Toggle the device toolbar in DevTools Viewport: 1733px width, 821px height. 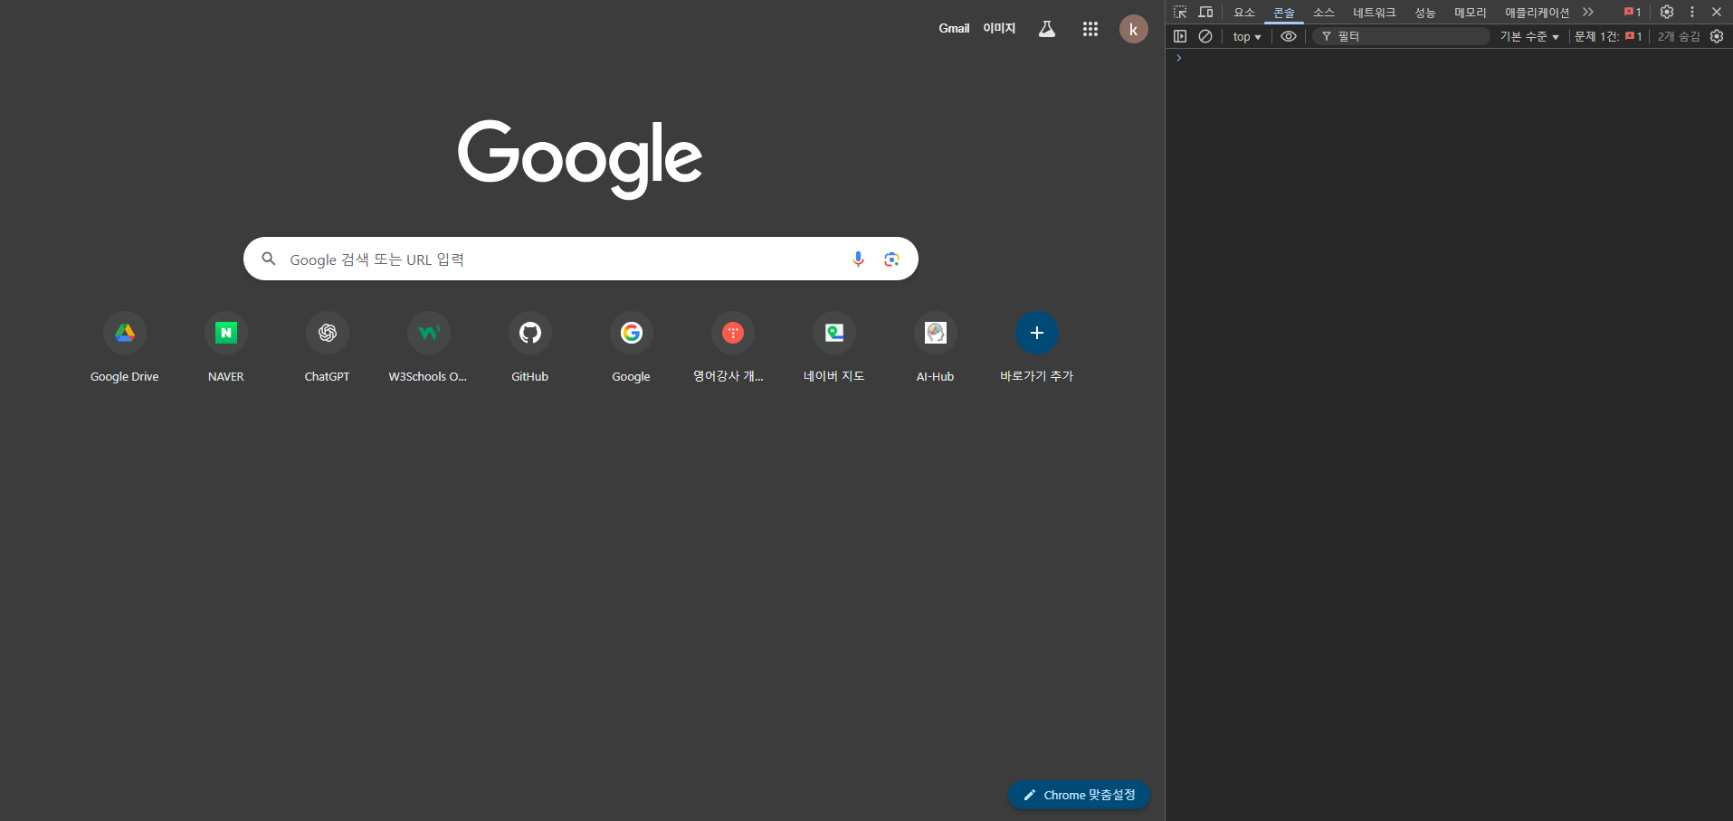coord(1205,12)
